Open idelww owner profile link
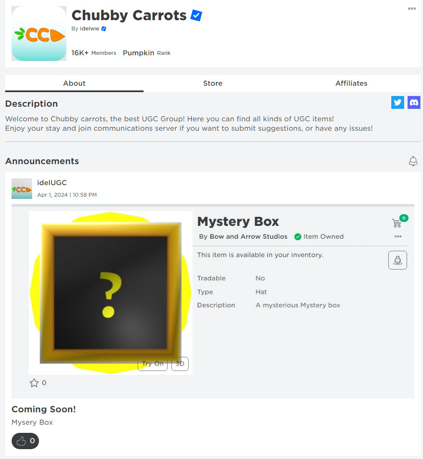The image size is (423, 459). (90, 29)
